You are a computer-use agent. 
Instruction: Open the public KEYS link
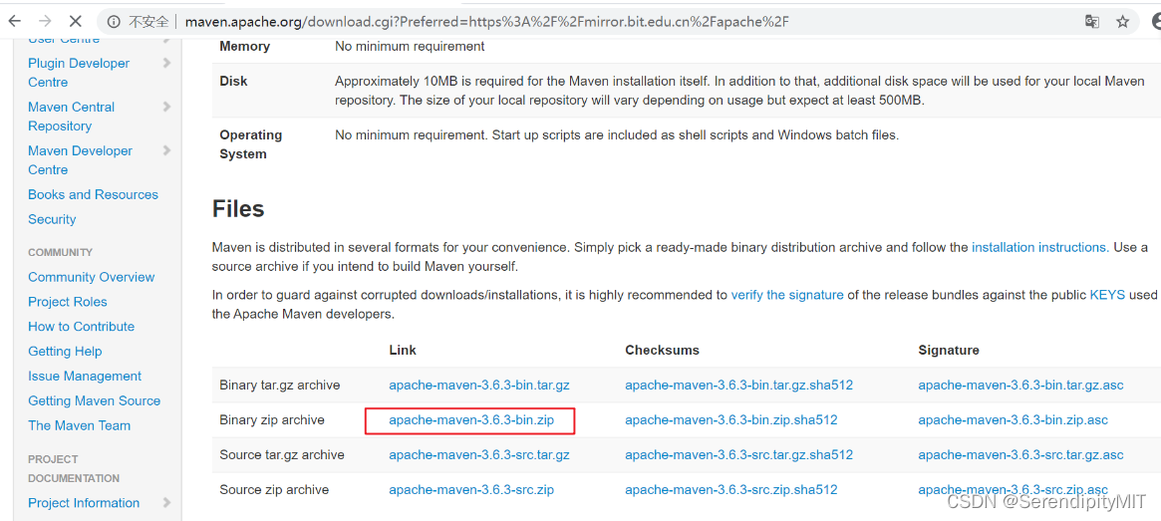[1108, 295]
